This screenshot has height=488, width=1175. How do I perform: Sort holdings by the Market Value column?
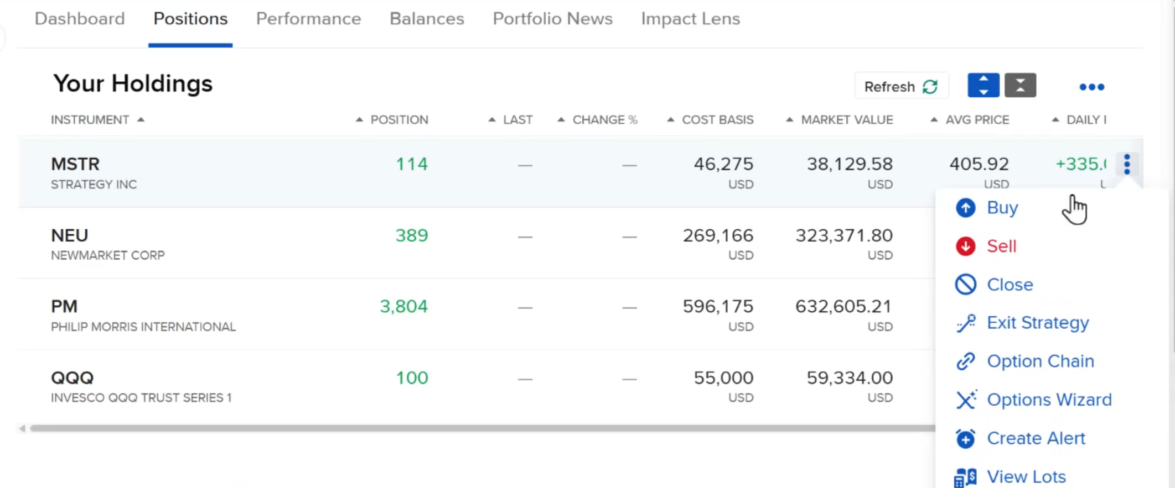coord(846,120)
